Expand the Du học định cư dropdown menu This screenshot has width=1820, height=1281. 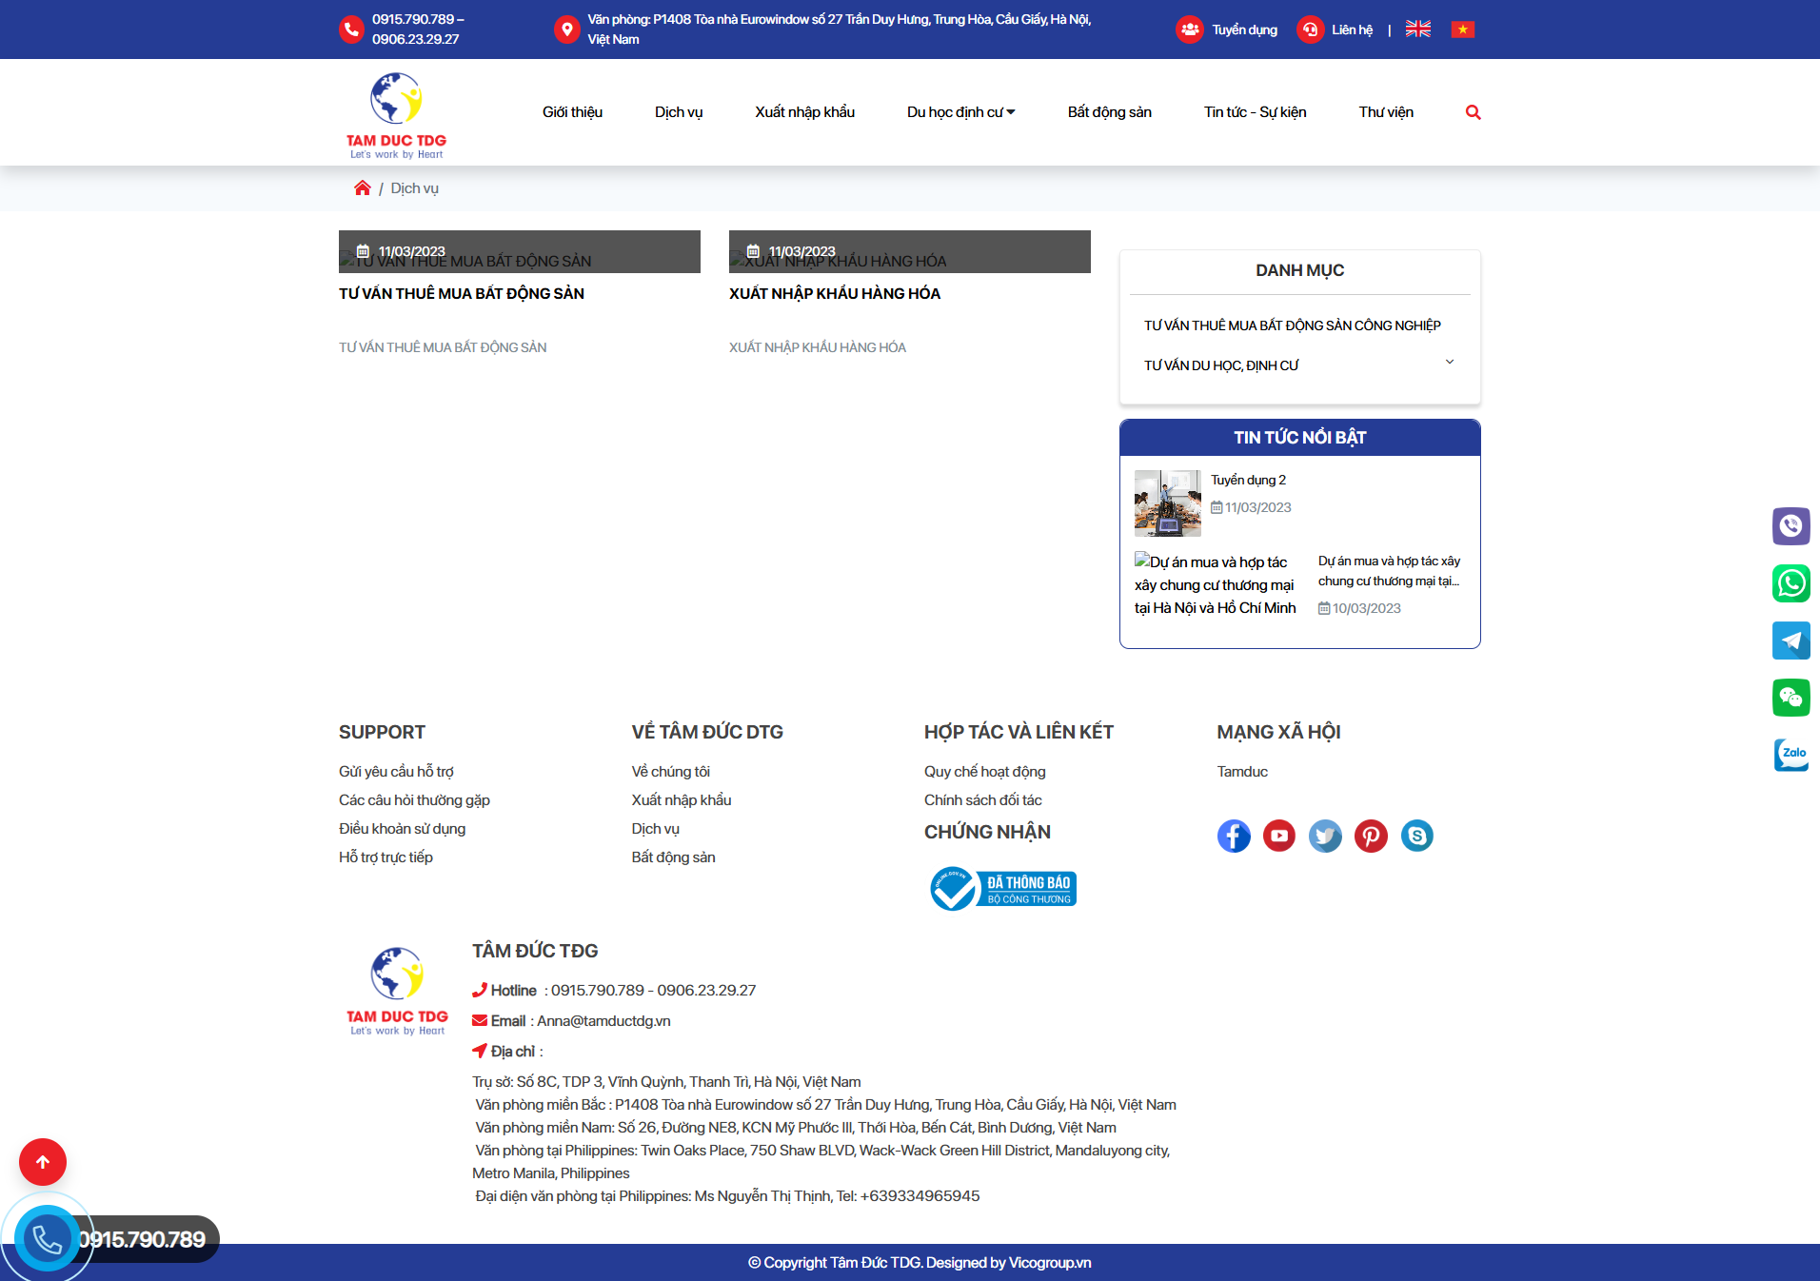coord(960,112)
